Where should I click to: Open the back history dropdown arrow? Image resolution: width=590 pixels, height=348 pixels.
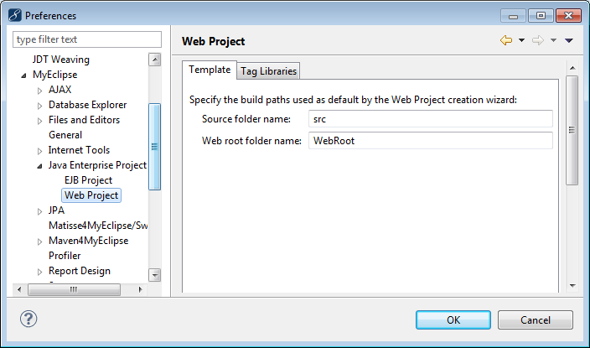pyautogui.click(x=521, y=40)
